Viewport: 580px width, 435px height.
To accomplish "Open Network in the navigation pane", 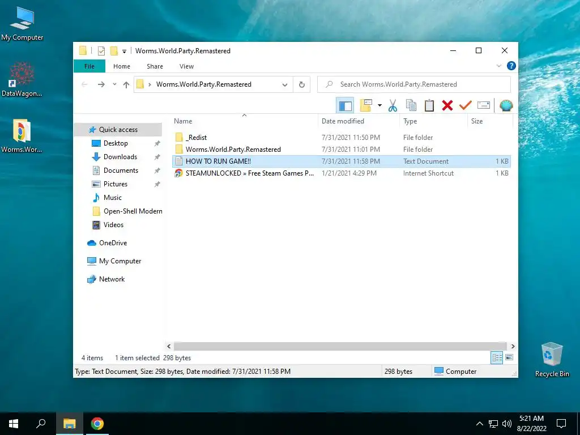I will 112,279.
